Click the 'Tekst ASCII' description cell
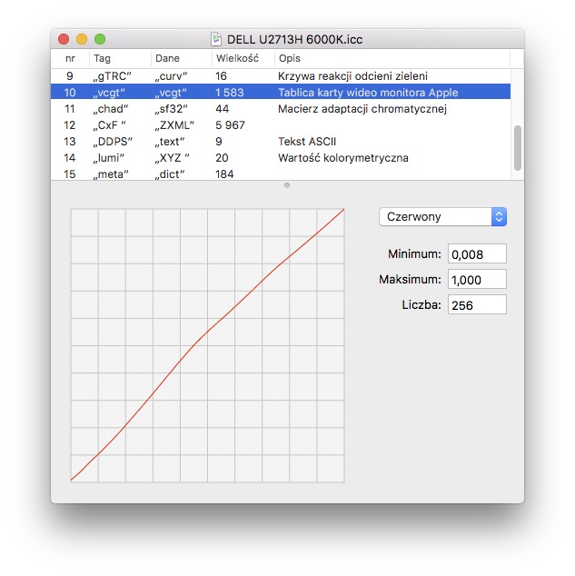 point(307,142)
